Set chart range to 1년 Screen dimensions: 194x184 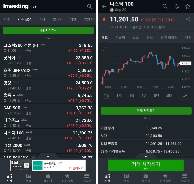click(144, 96)
